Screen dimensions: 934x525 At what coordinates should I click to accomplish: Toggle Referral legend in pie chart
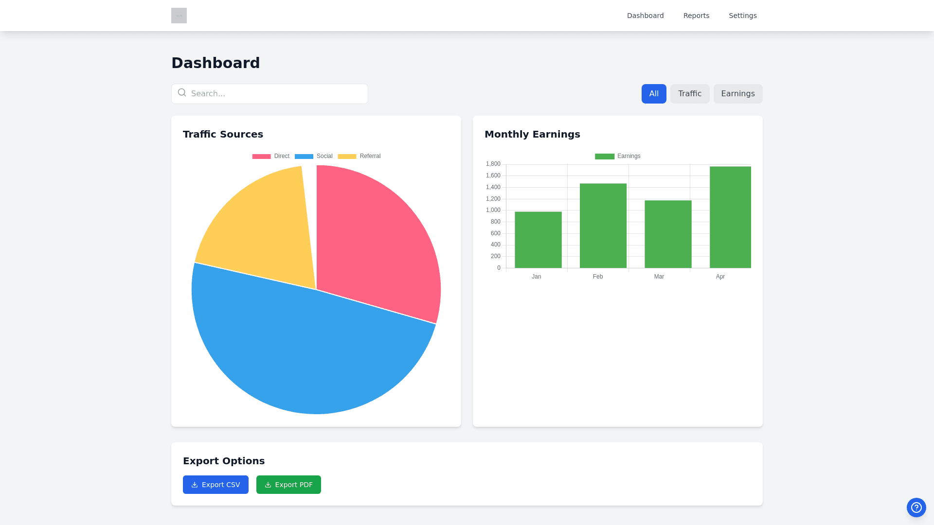pyautogui.click(x=359, y=156)
